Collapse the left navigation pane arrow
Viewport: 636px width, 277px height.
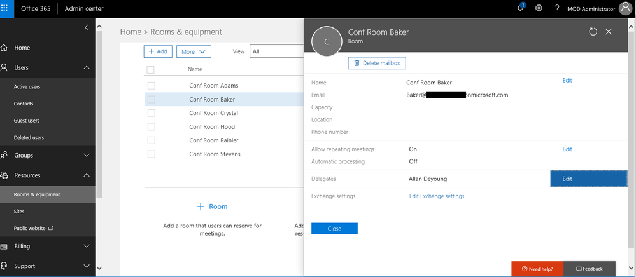click(87, 27)
